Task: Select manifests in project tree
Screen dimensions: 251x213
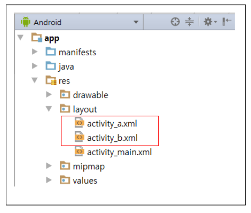Action: click(77, 53)
